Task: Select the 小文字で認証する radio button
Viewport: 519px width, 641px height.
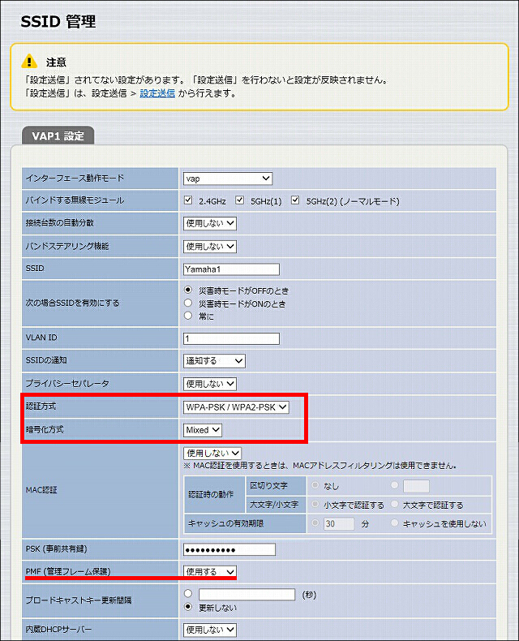Action: click(315, 504)
